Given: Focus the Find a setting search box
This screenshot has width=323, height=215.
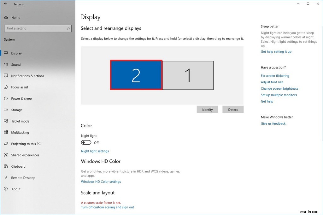Looking at the screenshot, I should coord(38,28).
